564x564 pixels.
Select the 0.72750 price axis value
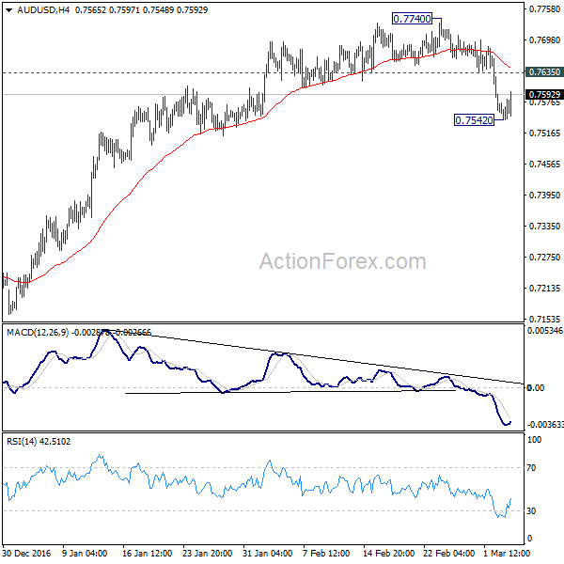pos(544,258)
